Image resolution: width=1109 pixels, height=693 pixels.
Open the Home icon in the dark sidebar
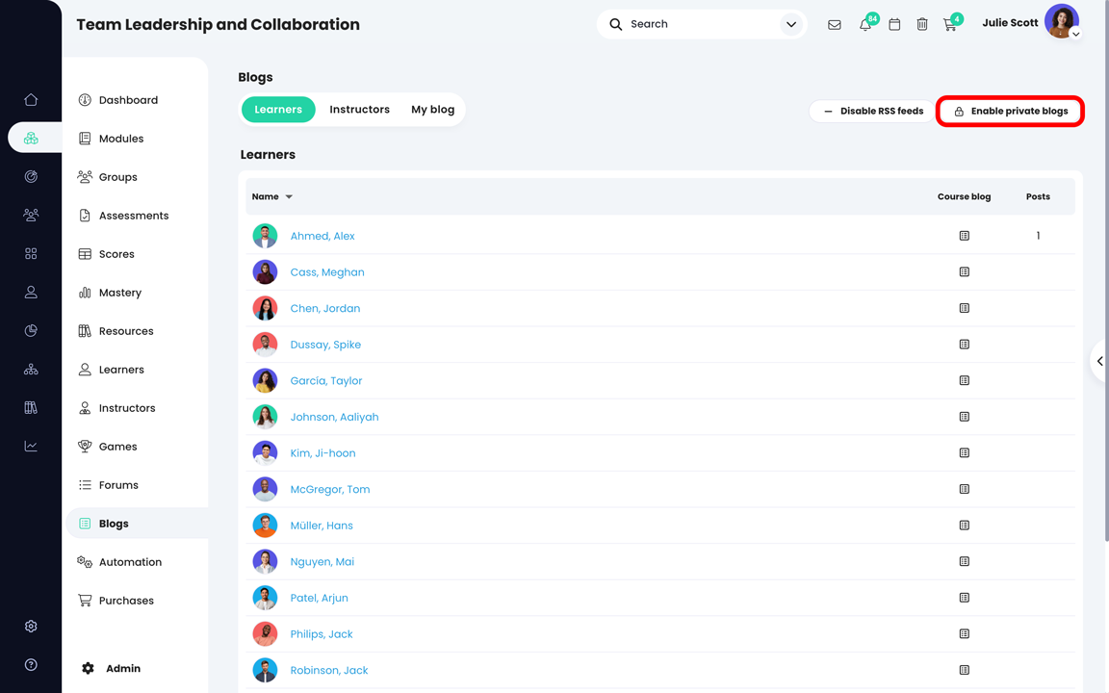tap(31, 100)
